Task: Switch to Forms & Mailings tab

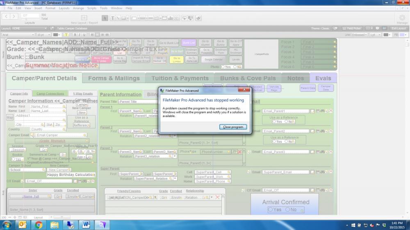Action: (x=114, y=78)
